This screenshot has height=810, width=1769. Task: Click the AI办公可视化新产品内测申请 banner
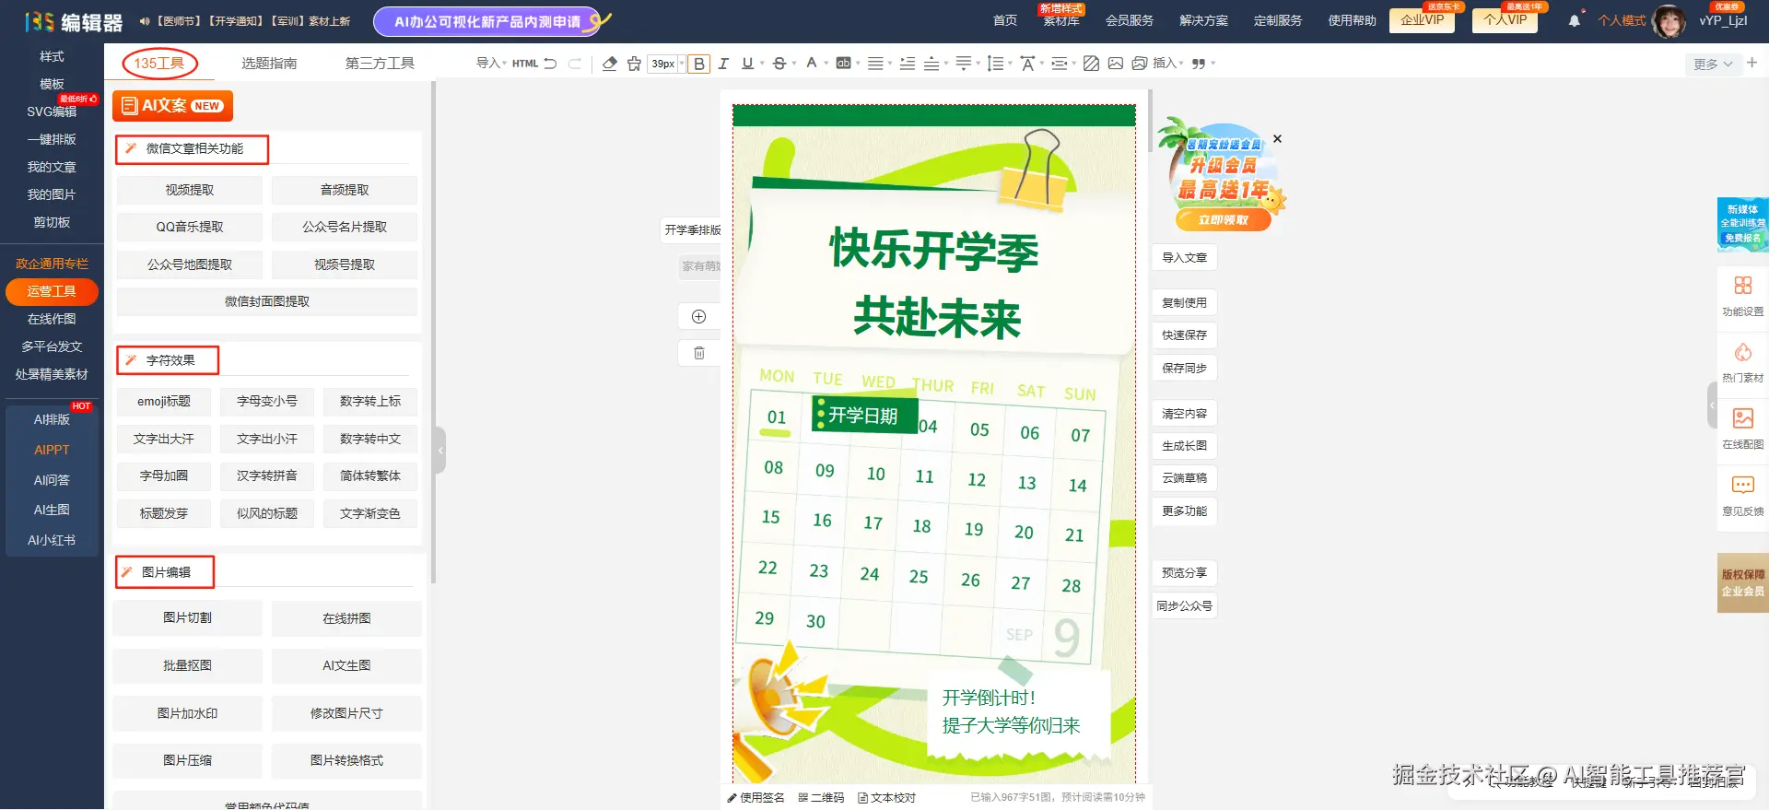click(487, 21)
